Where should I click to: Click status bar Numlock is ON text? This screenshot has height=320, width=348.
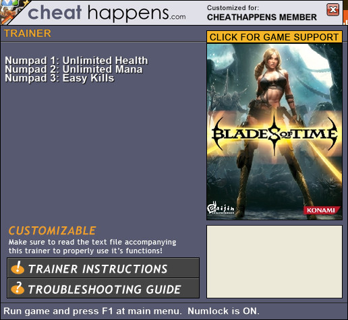(x=223, y=311)
